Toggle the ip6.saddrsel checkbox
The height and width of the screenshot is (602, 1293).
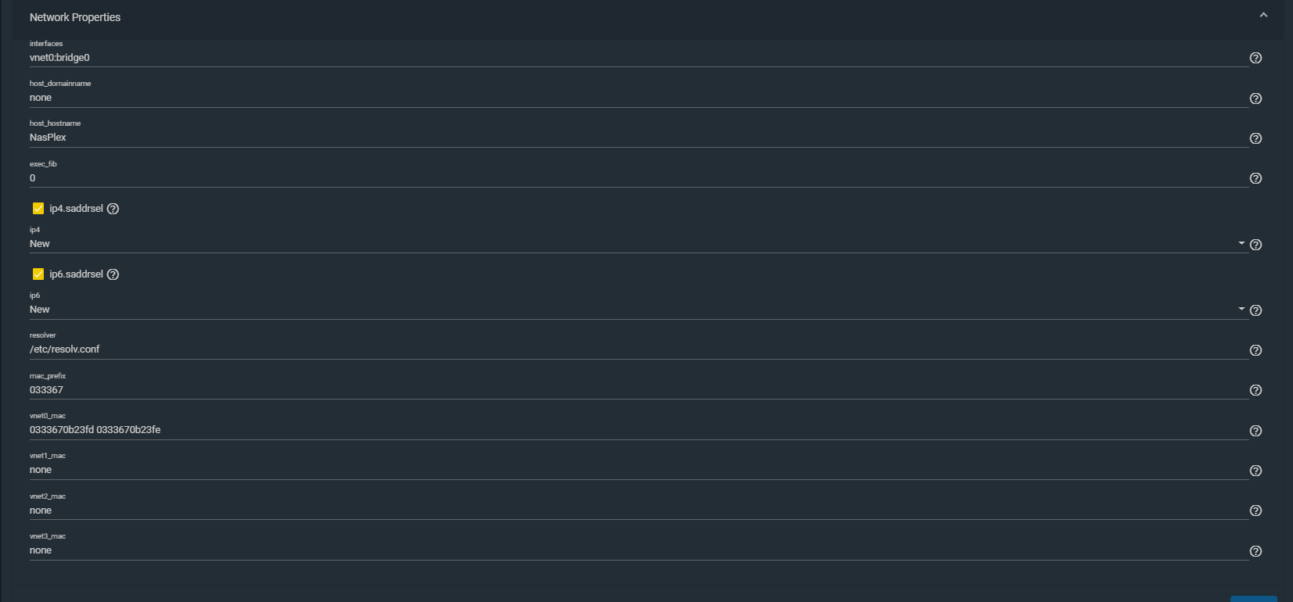click(38, 274)
